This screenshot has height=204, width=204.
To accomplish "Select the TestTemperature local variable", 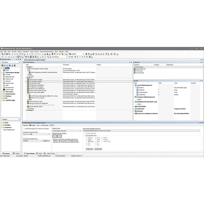I will click(x=143, y=92).
